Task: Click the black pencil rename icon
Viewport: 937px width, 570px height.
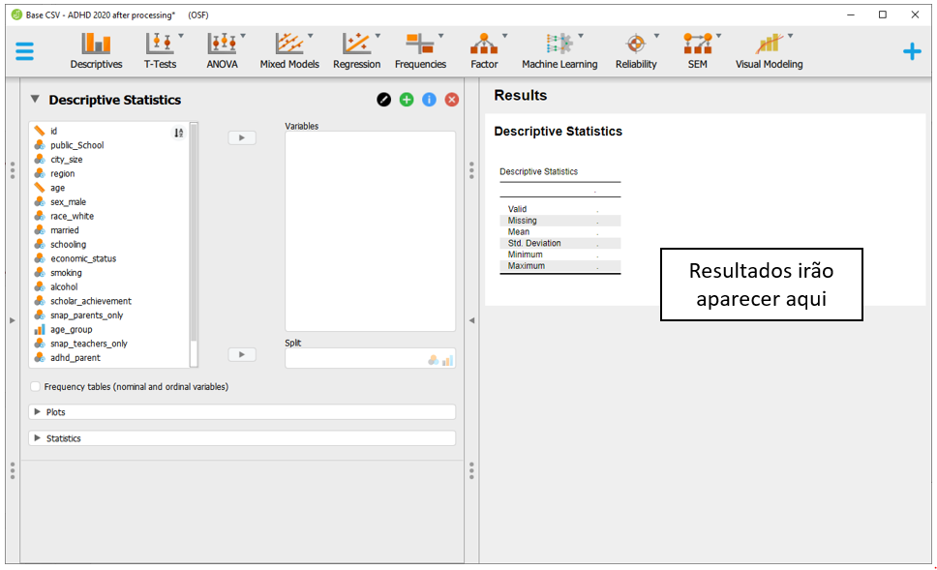Action: coord(384,100)
